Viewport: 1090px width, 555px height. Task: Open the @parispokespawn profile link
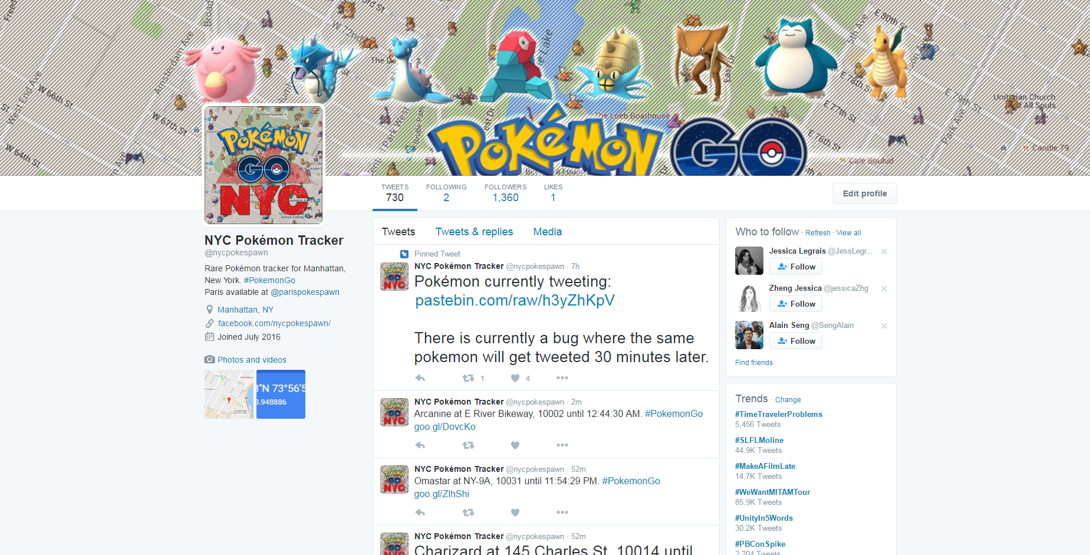[x=305, y=292]
